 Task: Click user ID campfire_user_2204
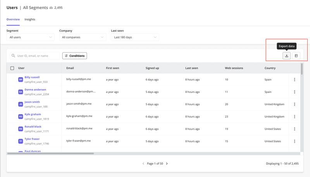tap(37, 94)
